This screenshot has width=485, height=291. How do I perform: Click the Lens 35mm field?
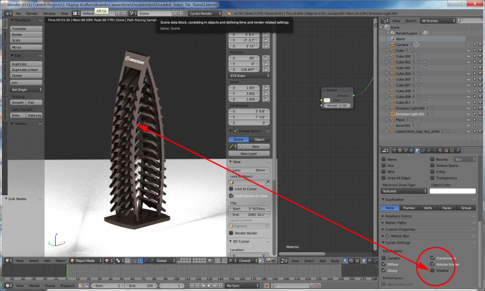(249, 170)
